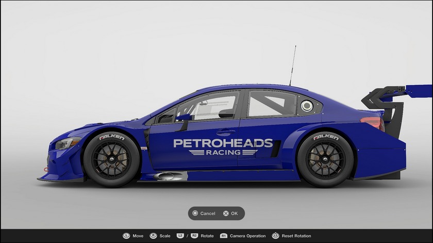Select the PETROHEADS decal text on door
The width and height of the screenshot is (433, 243).
(223, 143)
